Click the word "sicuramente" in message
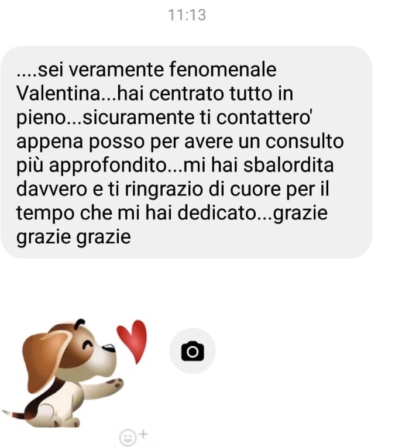 [139, 117]
